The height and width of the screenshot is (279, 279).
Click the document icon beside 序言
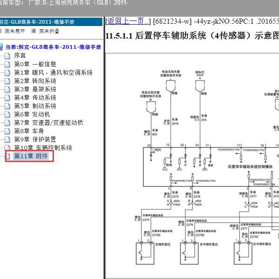point(7,56)
